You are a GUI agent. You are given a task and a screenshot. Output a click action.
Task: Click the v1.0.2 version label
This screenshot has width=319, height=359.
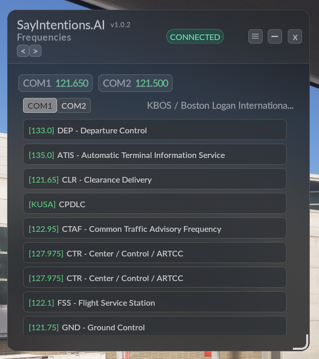[120, 25]
